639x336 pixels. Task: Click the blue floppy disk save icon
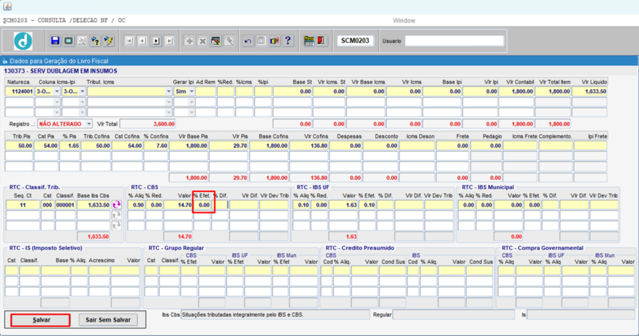coord(55,41)
